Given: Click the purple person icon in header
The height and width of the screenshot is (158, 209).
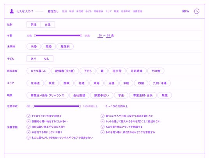Looking at the screenshot, I should [12, 11].
